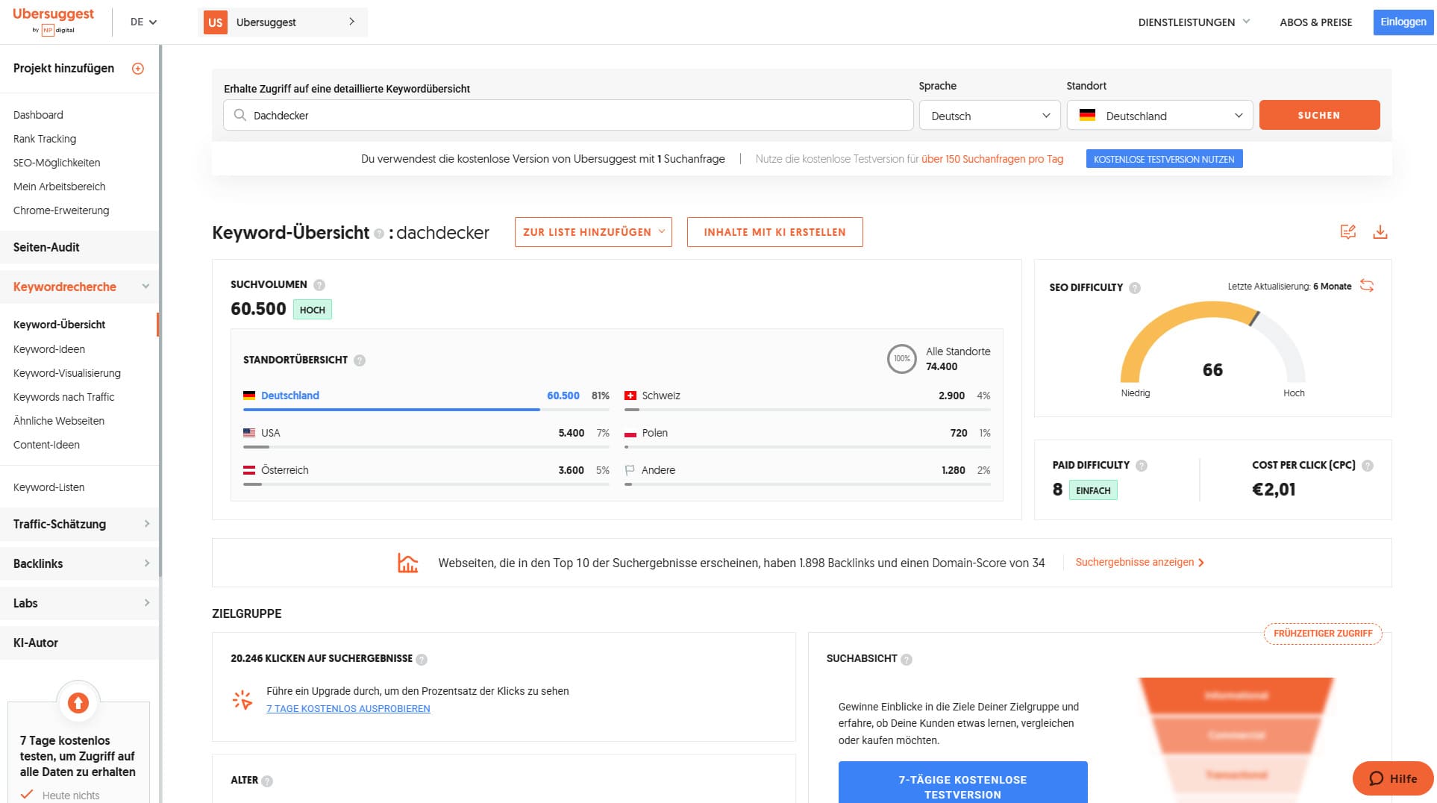This screenshot has height=803, width=1437.
Task: Open Abos & Preise link
Action: 1315,22
